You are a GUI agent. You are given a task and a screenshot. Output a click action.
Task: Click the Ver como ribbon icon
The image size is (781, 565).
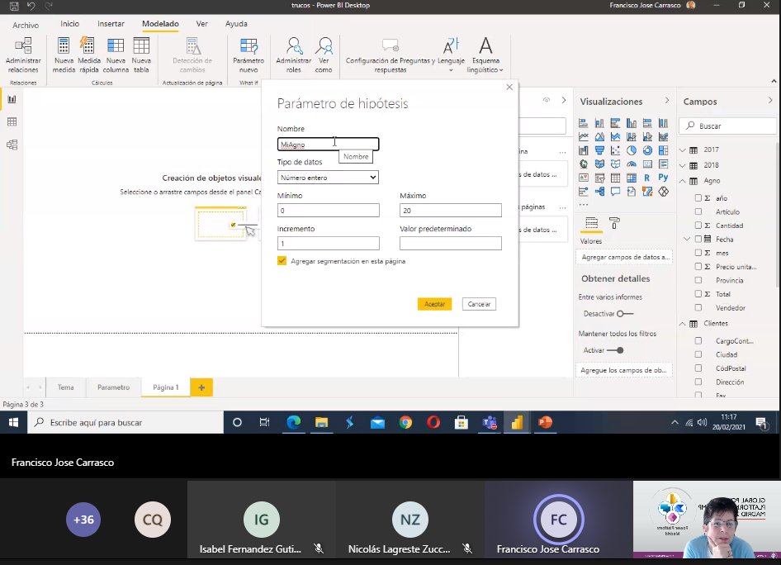pyautogui.click(x=324, y=55)
